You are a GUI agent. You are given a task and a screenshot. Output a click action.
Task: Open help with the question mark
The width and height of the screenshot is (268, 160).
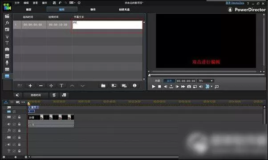(248, 4)
